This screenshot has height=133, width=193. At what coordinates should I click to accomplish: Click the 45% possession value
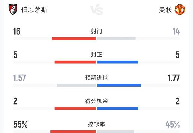click(172, 124)
